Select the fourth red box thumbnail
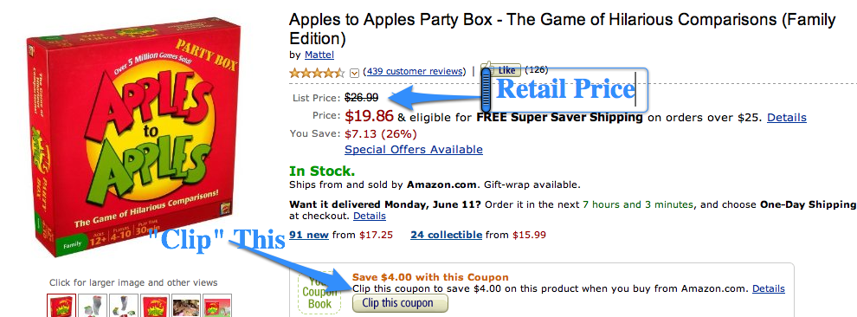This screenshot has height=317, width=857. pyautogui.click(x=154, y=306)
